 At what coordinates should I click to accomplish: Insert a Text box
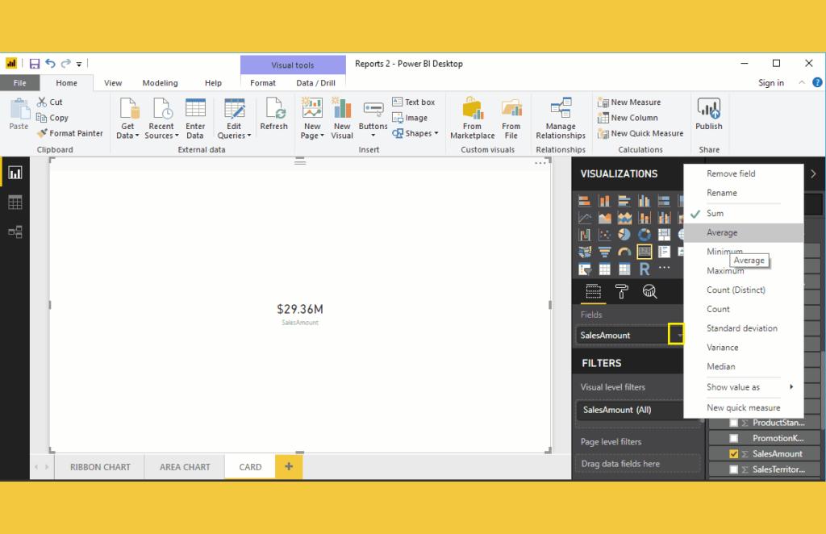pos(414,102)
